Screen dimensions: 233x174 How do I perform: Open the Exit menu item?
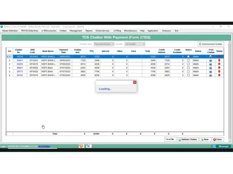pyautogui.click(x=177, y=31)
